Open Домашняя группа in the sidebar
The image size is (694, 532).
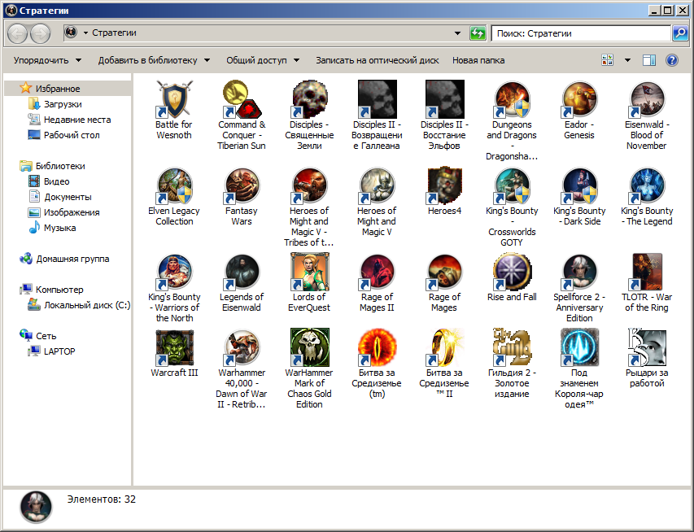64,259
